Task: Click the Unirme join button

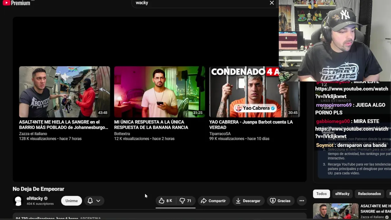Action: click(71, 201)
